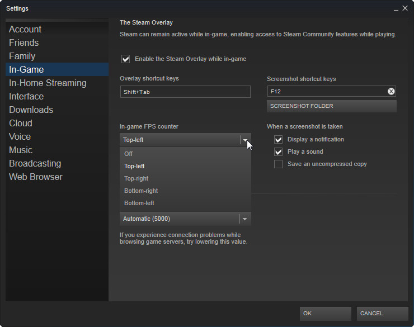
Task: Choose Off in the FPS counter list
Action: click(x=185, y=154)
